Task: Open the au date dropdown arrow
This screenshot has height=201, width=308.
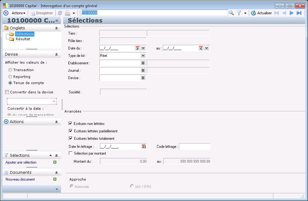Action: pos(207,48)
